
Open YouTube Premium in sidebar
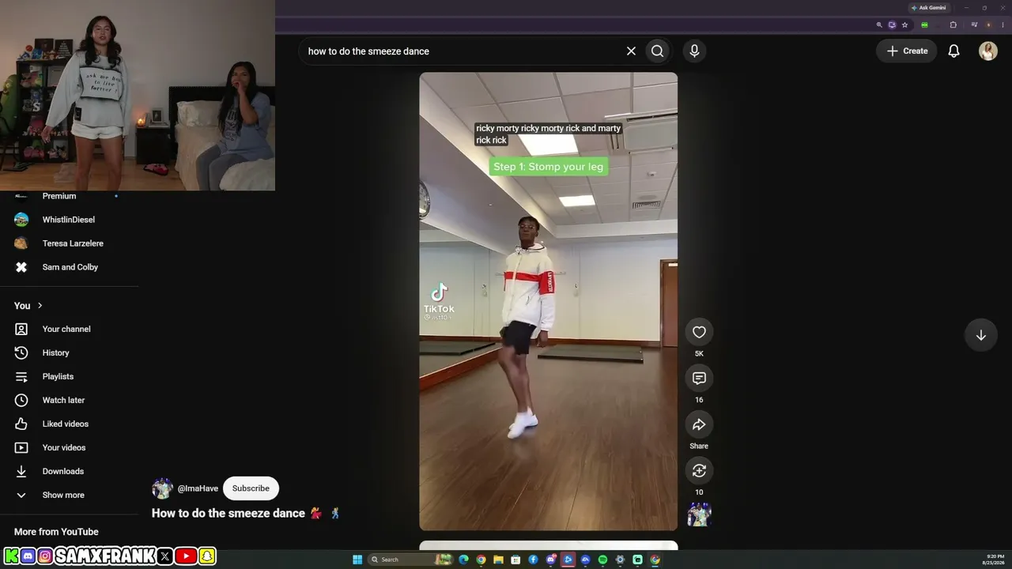tap(59, 196)
